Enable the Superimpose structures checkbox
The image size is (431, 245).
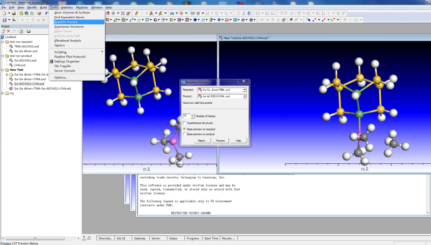[185, 122]
